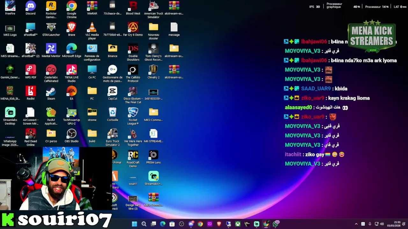Select We Were Here Together icon

tap(133, 138)
